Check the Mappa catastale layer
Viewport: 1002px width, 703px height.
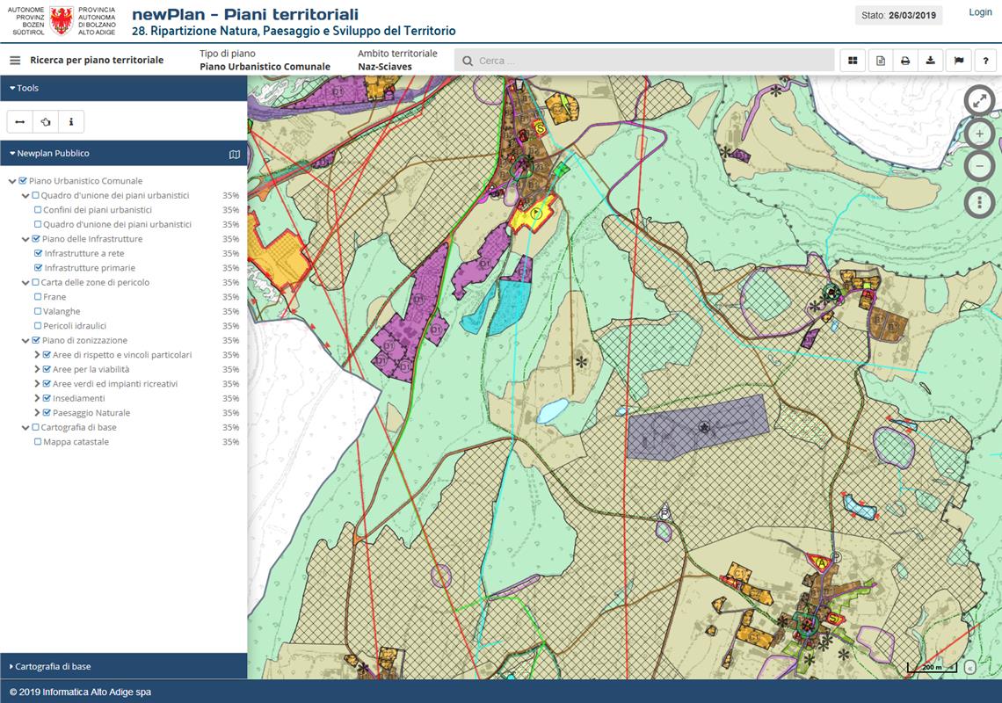point(38,442)
